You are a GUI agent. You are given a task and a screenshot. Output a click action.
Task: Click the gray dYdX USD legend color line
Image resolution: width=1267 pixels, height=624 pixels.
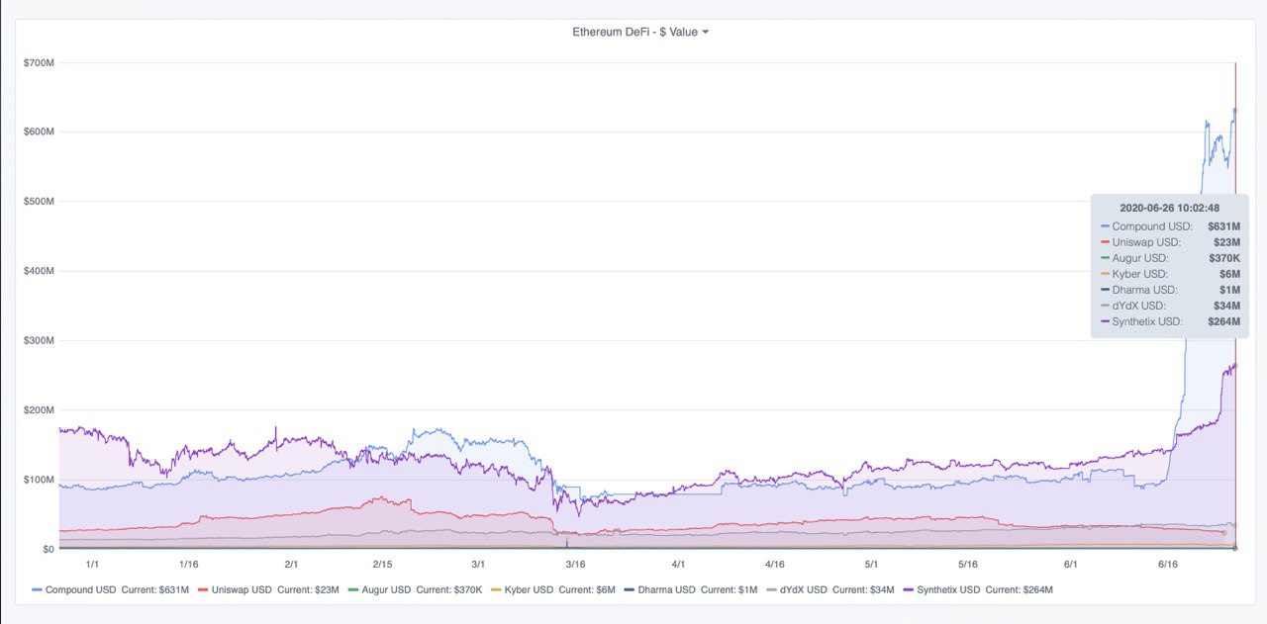tap(771, 590)
